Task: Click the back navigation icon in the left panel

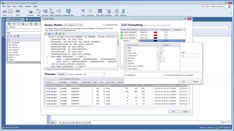Action: pyautogui.click(x=9, y=24)
